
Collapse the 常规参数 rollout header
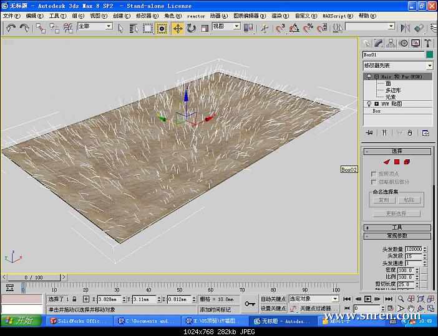click(x=397, y=236)
